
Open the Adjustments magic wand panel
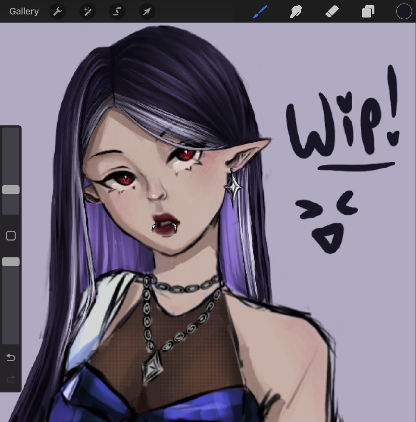point(87,11)
